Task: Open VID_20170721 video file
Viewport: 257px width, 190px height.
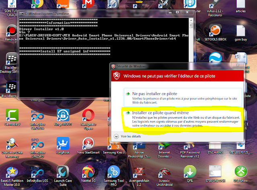Action: pyautogui.click(x=241, y=149)
